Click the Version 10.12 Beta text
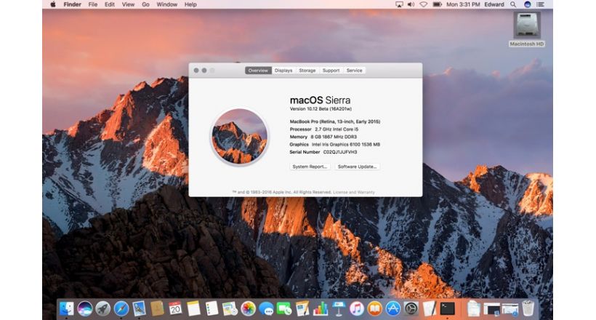This screenshot has height=320, width=596. coord(321,109)
